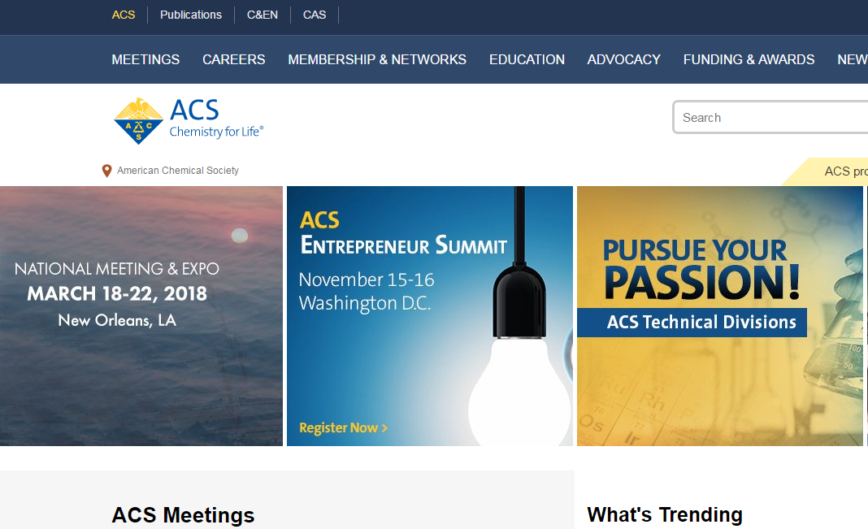Viewport: 868px width, 529px height.
Task: Click Register Now on the Entrepreneur Summit banner
Action: [343, 427]
